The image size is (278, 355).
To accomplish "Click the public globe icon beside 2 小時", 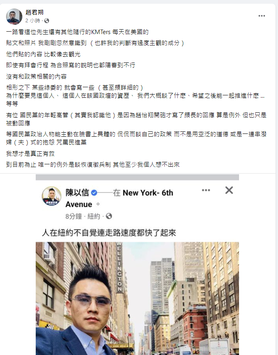I will pyautogui.click(x=47, y=21).
